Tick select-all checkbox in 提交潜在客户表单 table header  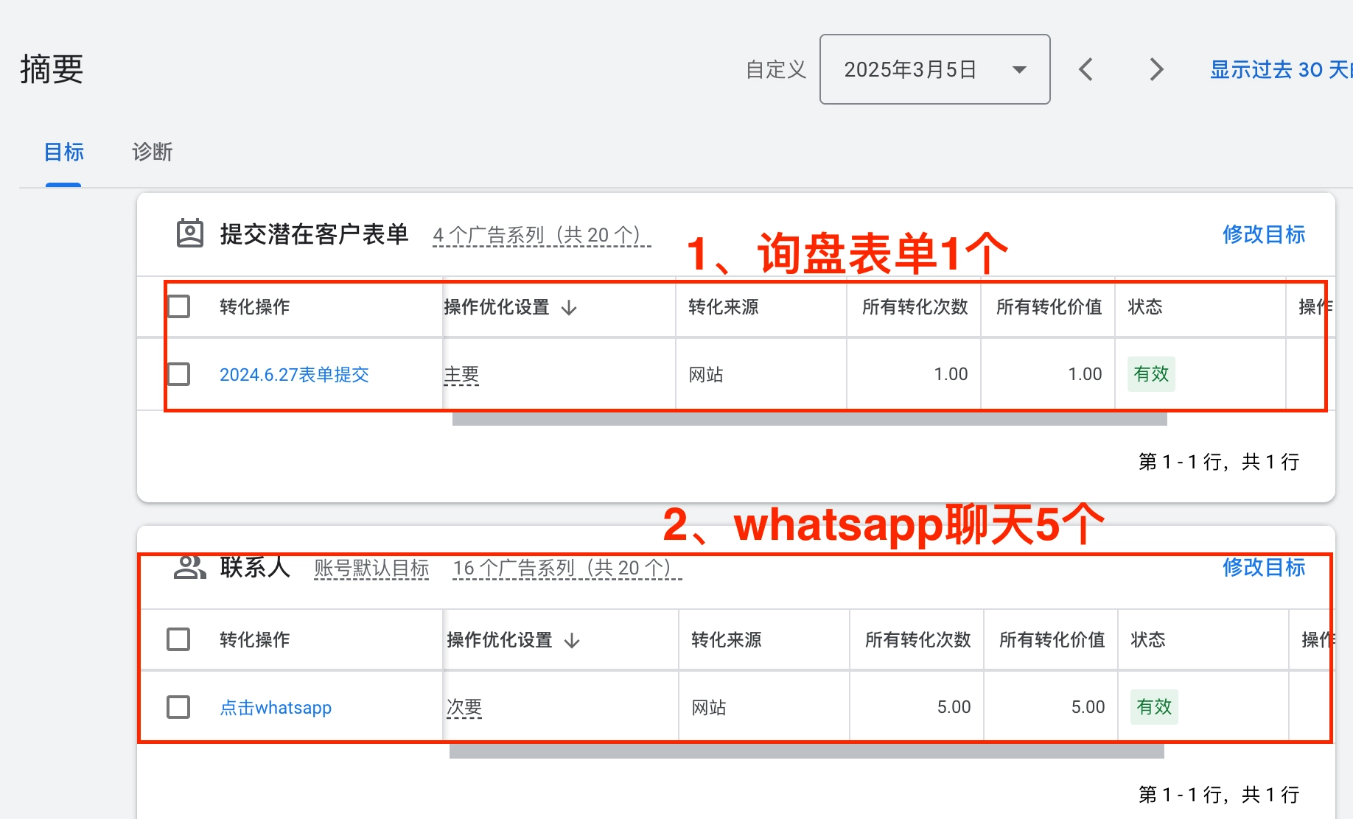(x=178, y=306)
